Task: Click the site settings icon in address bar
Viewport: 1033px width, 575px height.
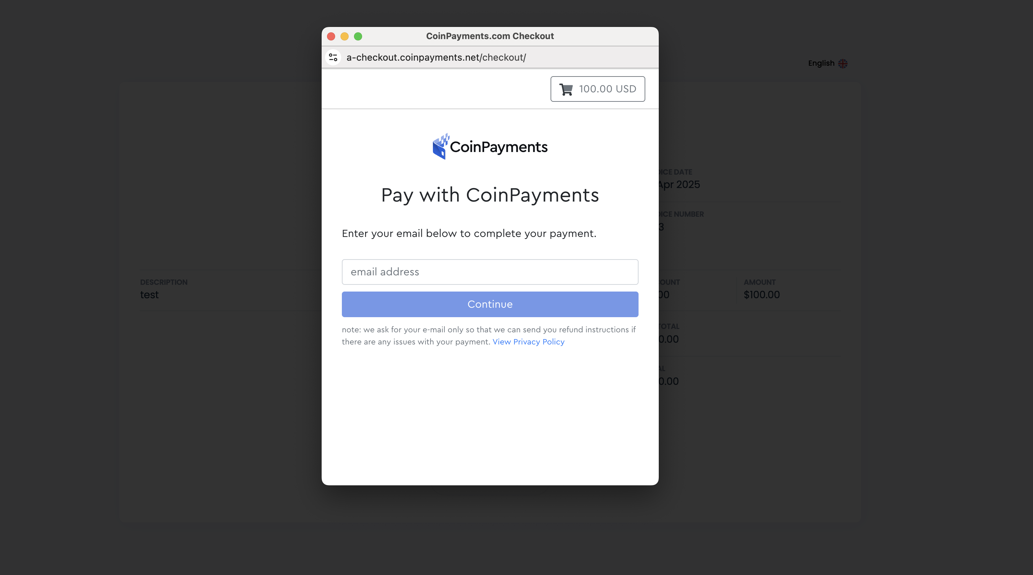Action: [333, 57]
